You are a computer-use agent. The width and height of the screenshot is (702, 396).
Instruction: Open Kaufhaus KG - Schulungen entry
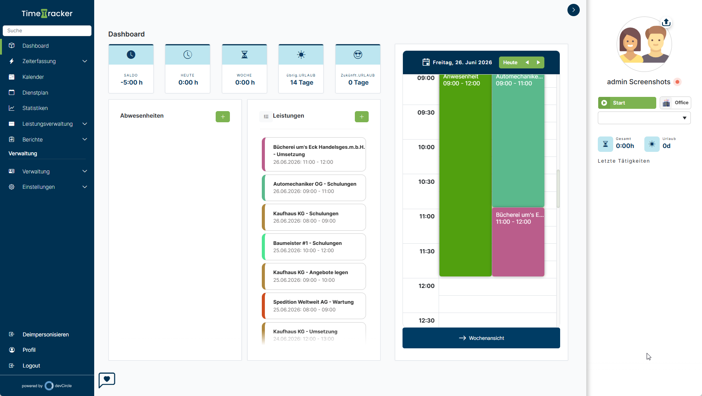pyautogui.click(x=314, y=217)
